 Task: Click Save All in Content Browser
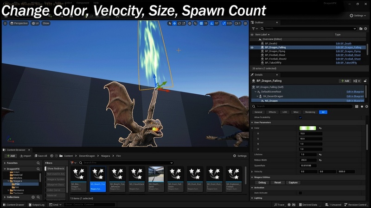[40, 156]
